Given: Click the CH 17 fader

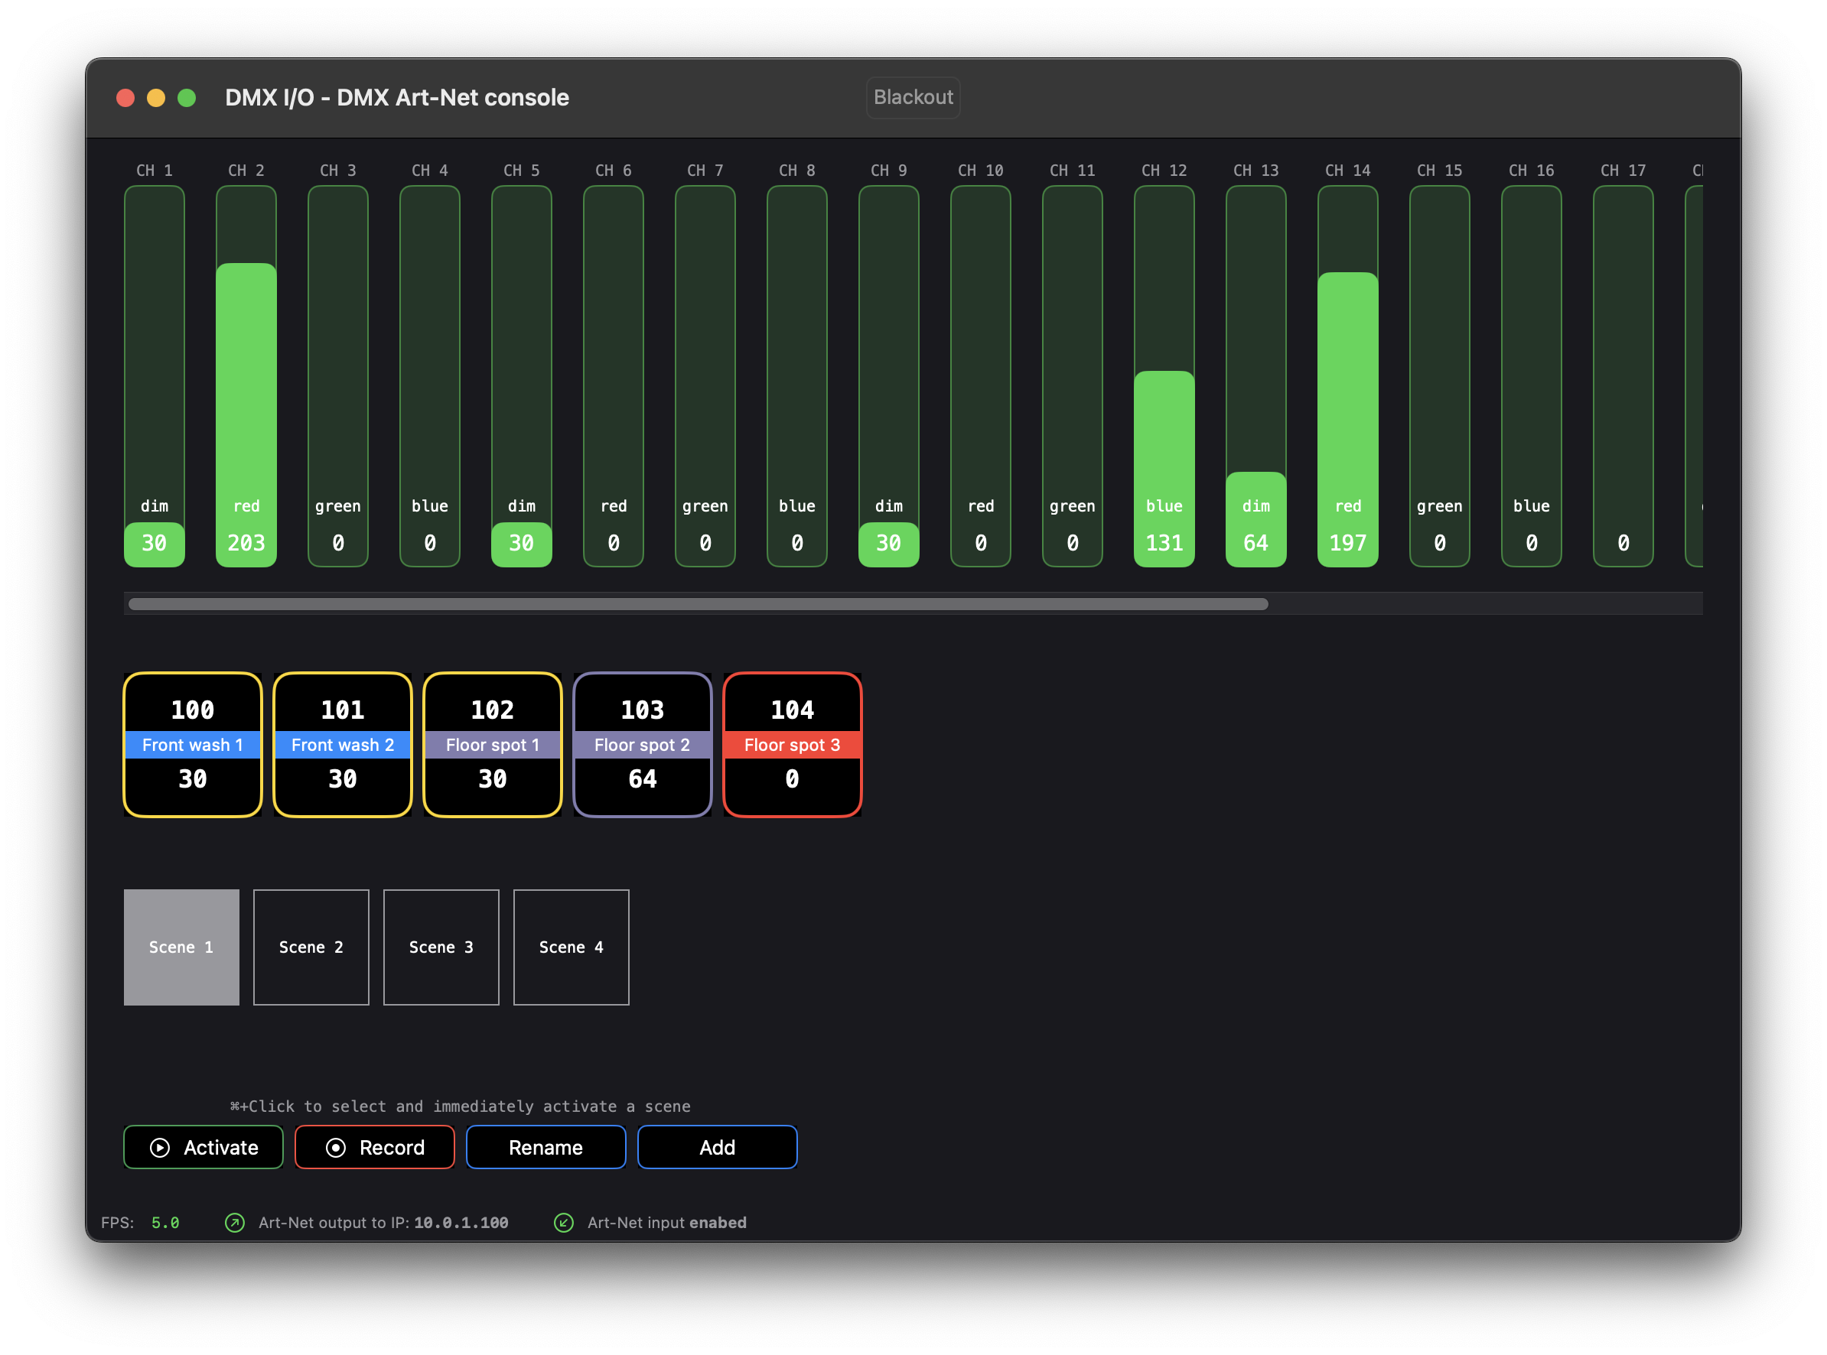Looking at the screenshot, I should click(1623, 376).
